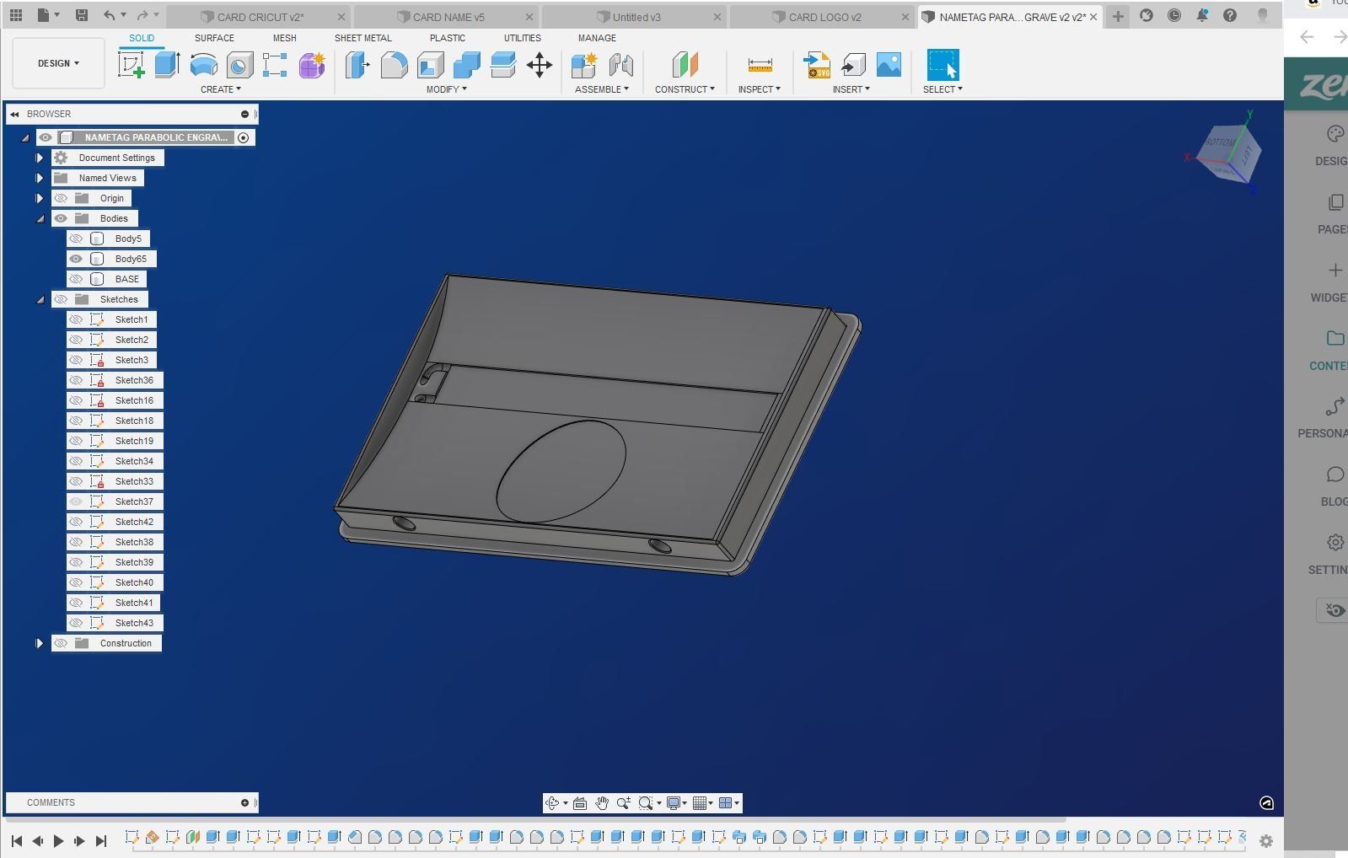This screenshot has height=858, width=1348.
Task: Expand the Origin folder
Action: pyautogui.click(x=40, y=198)
